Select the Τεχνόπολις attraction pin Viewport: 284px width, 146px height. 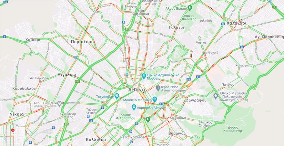(117, 96)
